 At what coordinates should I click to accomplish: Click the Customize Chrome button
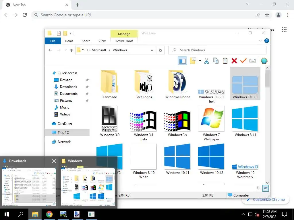tap(266, 200)
